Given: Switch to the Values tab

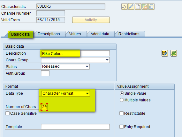Looking at the screenshot, I should pos(75,34).
